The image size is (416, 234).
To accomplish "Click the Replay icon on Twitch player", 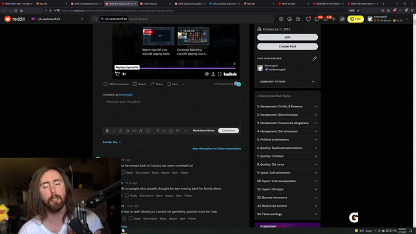I will pos(118,74).
